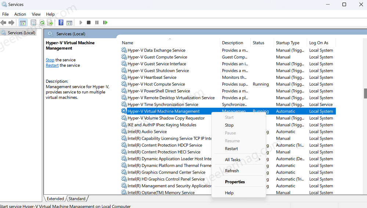This screenshot has height=208, width=367.
Task: Click the green Refresh toolbar icon
Action: (x=42, y=23)
